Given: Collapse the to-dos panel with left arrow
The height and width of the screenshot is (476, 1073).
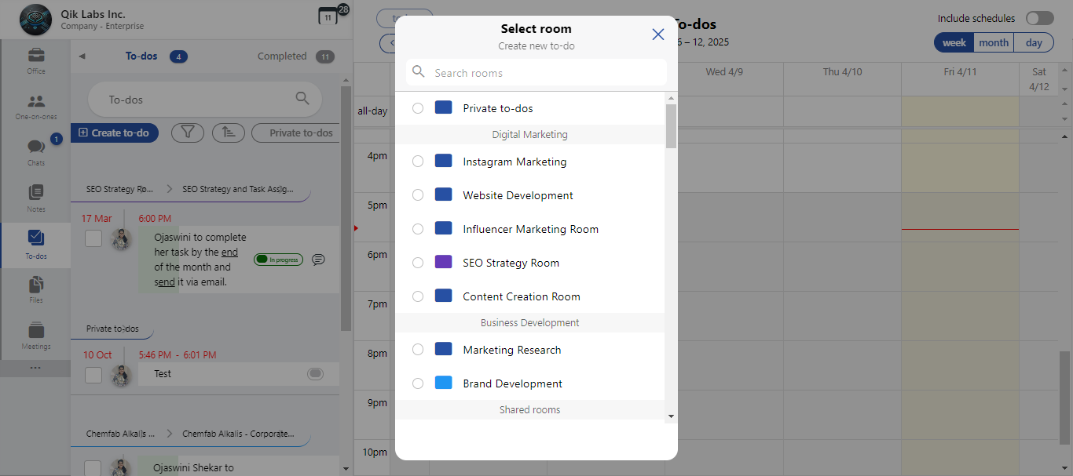Looking at the screenshot, I should [x=82, y=56].
